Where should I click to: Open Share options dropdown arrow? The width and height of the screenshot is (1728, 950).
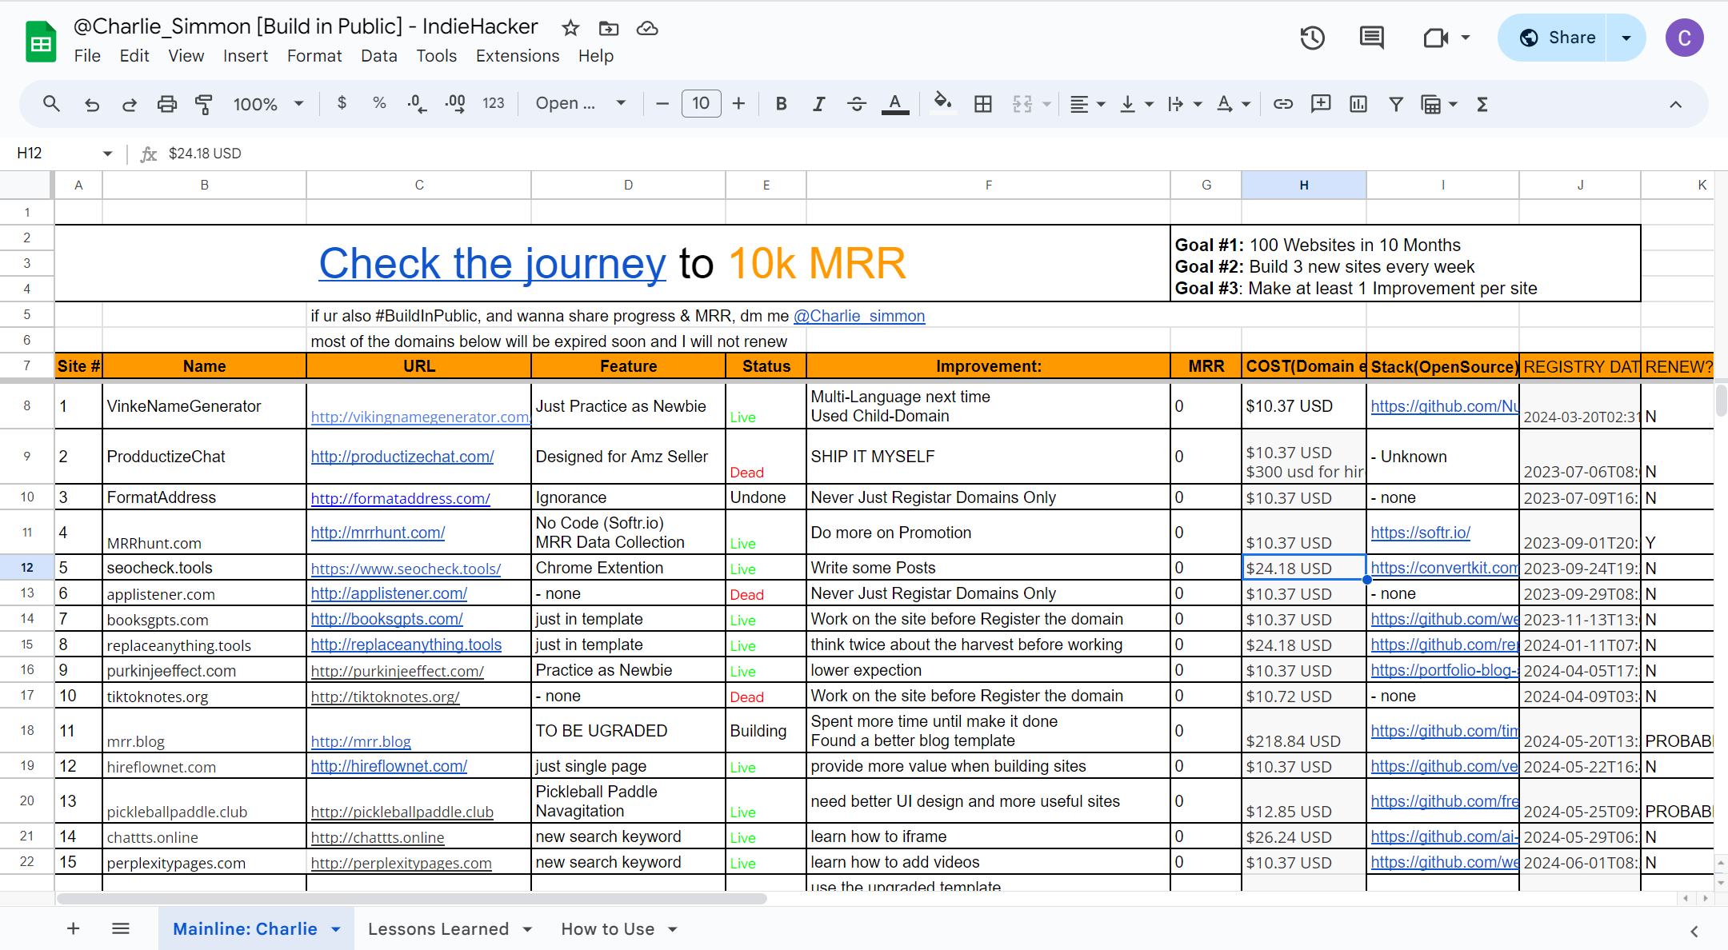1626,38
